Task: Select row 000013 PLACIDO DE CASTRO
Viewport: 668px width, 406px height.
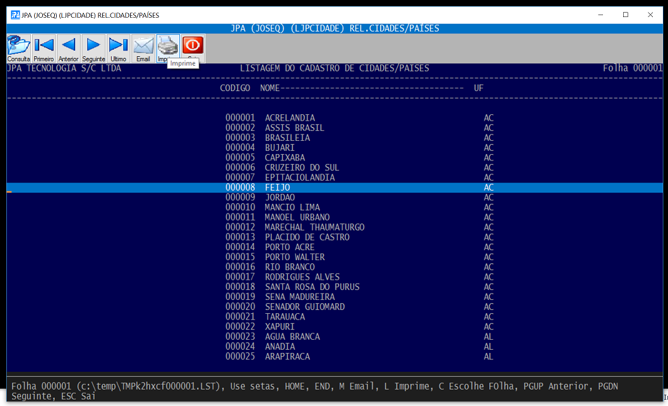Action: 335,237
